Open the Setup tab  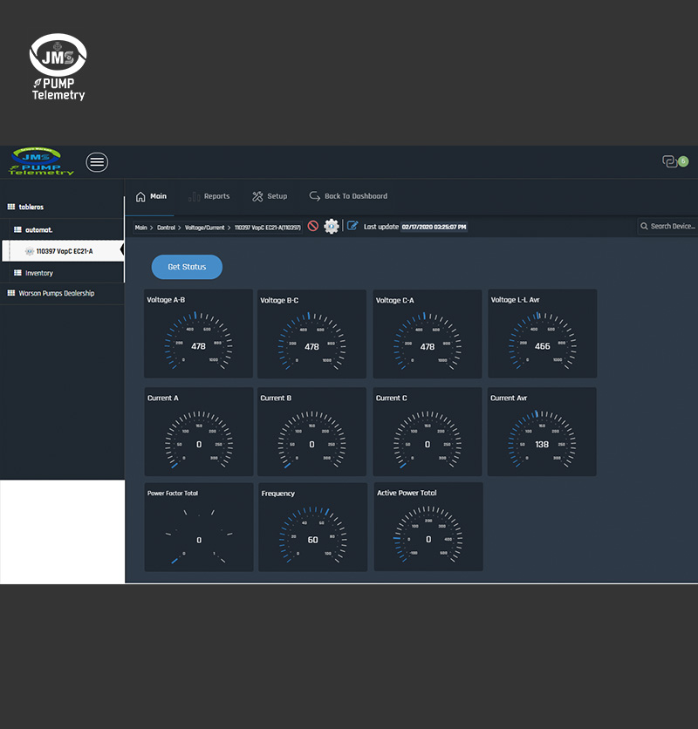(270, 196)
